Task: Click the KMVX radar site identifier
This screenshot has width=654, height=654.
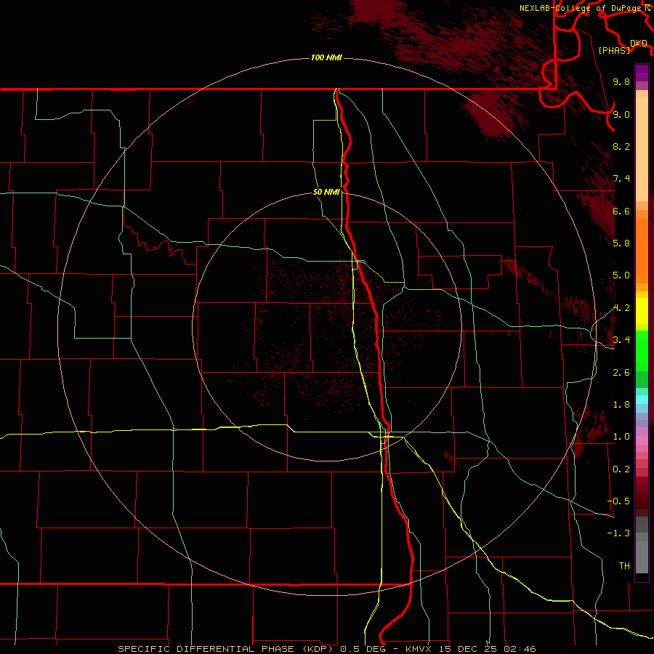Action: (419, 649)
